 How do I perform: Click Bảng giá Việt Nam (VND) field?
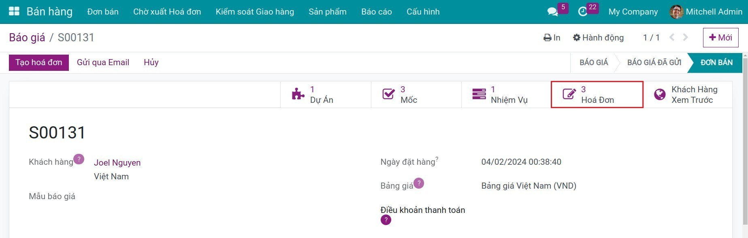click(x=529, y=186)
